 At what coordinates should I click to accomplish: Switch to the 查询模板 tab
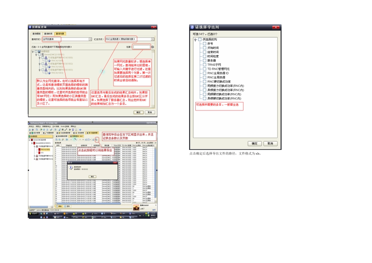36,34
